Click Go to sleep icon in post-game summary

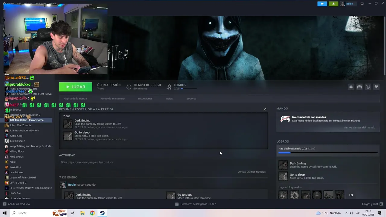pyautogui.click(x=68, y=136)
